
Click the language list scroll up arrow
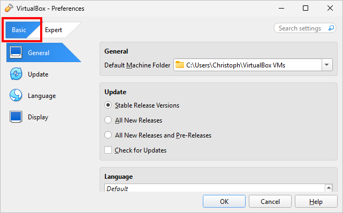point(329,188)
